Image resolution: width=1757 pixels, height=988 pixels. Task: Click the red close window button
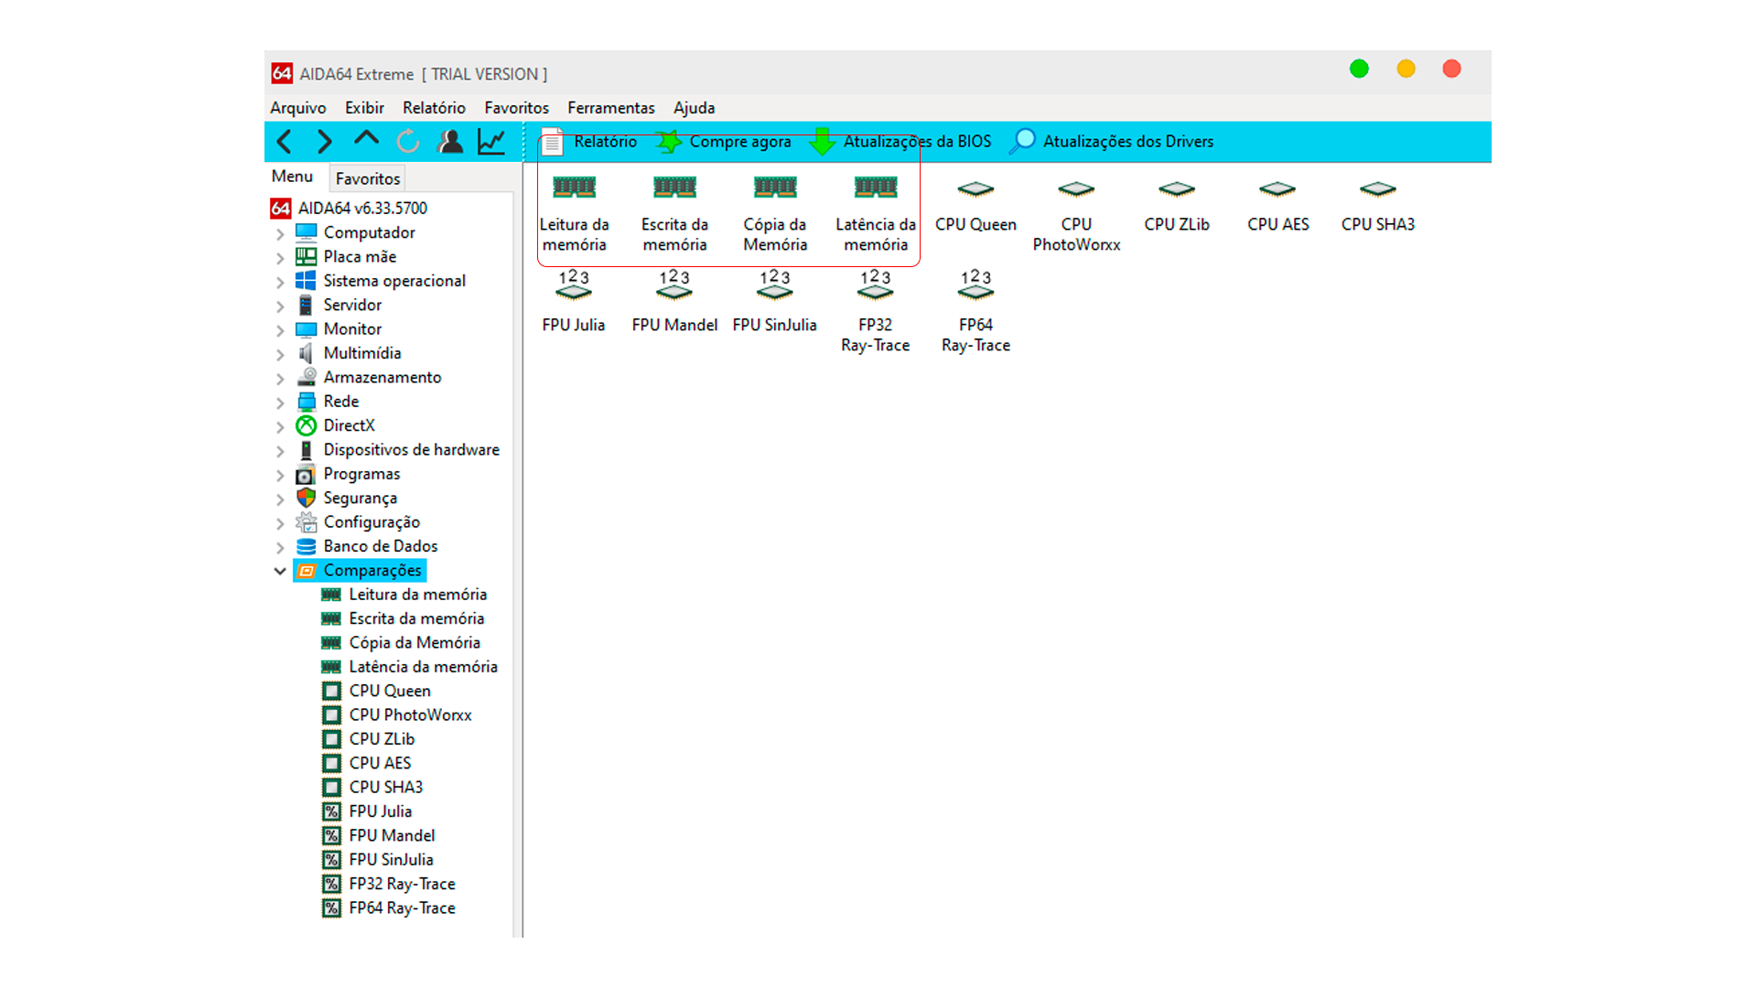pyautogui.click(x=1451, y=69)
